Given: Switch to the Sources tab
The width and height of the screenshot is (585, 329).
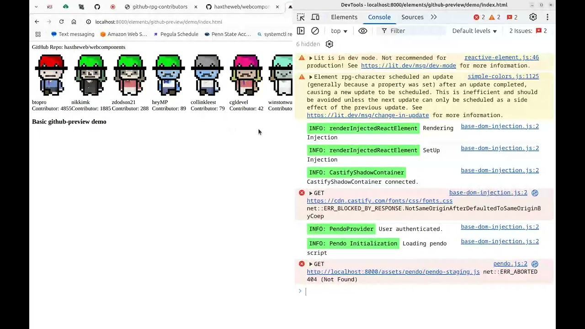Looking at the screenshot, I should pos(412,17).
